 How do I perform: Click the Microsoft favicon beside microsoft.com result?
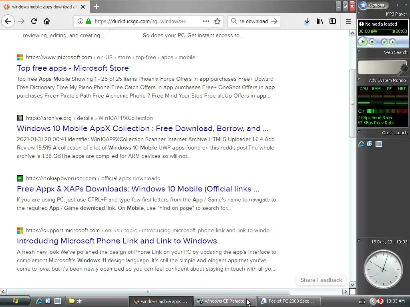point(20,58)
